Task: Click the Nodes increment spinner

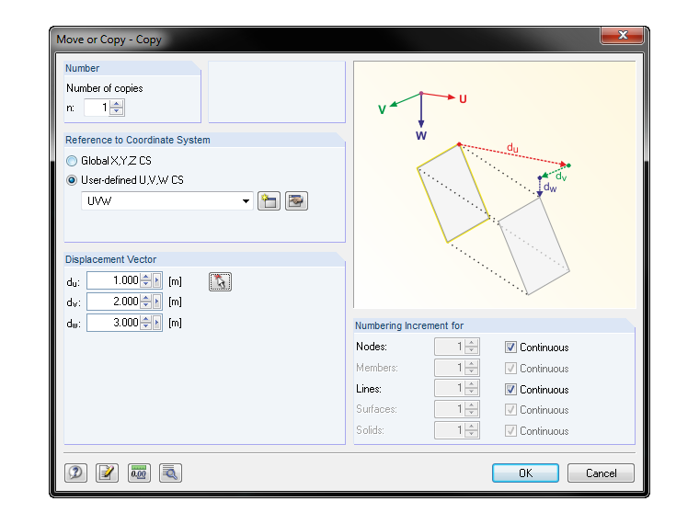Action: pyautogui.click(x=472, y=347)
